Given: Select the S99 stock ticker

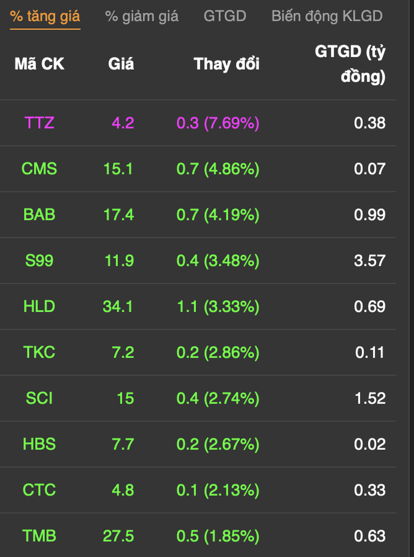Looking at the screenshot, I should pyautogui.click(x=39, y=260).
